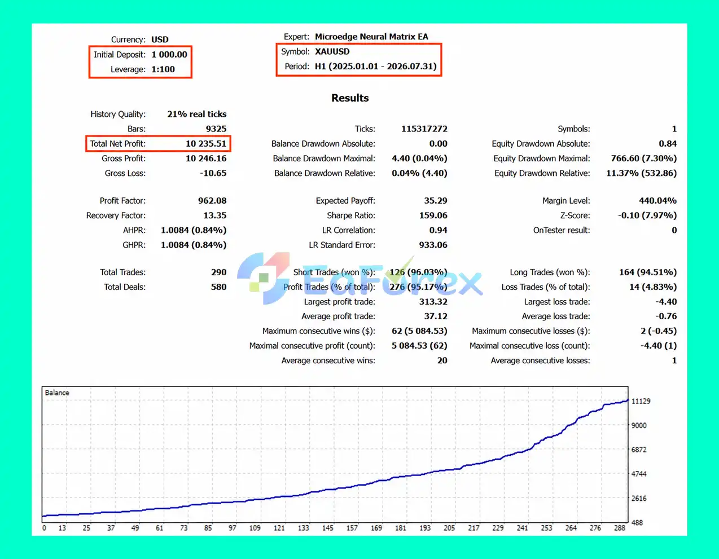719x559 pixels.
Task: Select the Average consecutive losses value 1
Action: 674,360
